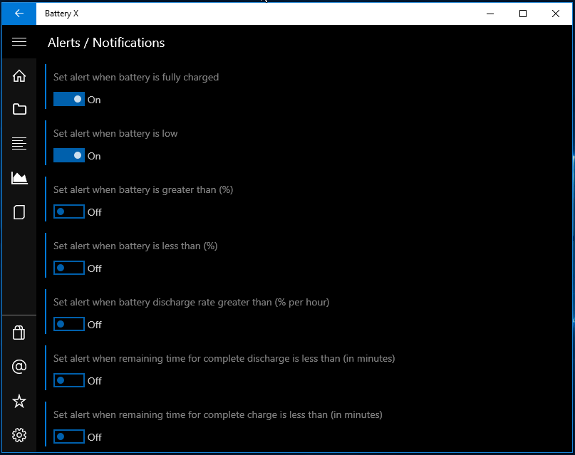
Task: Click the discharge rate greater than label
Action: (192, 302)
